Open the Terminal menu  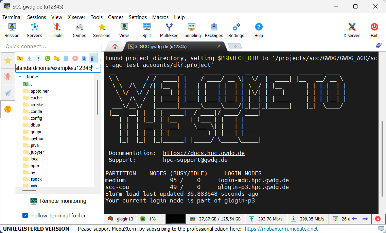[x=12, y=17]
